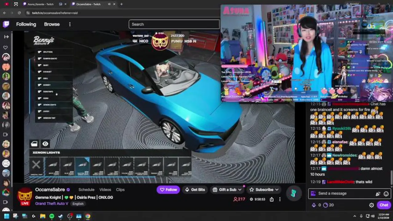Select the checked Electric Blue xenon lights option
Screen dimensions: 393x221
point(82,167)
